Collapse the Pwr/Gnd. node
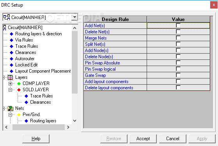Image resolution: width=218 pixels, height=146 pixels. point(10,115)
